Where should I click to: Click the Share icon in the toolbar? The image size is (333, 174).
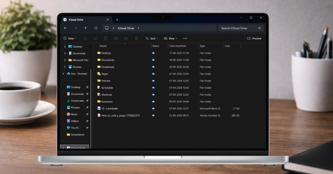(x=126, y=38)
